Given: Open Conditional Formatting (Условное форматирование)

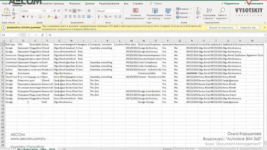Looking at the screenshot, I should 136,14.
